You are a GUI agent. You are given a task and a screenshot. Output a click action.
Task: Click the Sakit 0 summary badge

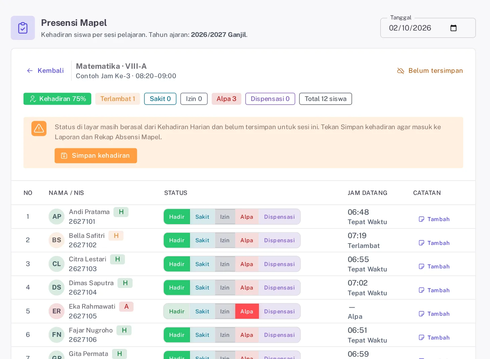(160, 99)
